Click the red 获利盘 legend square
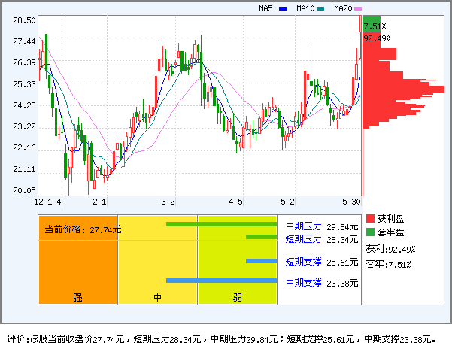Viewport: 452px width, 343px height. pos(370,218)
